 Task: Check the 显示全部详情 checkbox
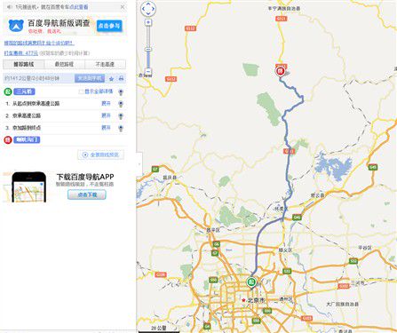[81, 91]
